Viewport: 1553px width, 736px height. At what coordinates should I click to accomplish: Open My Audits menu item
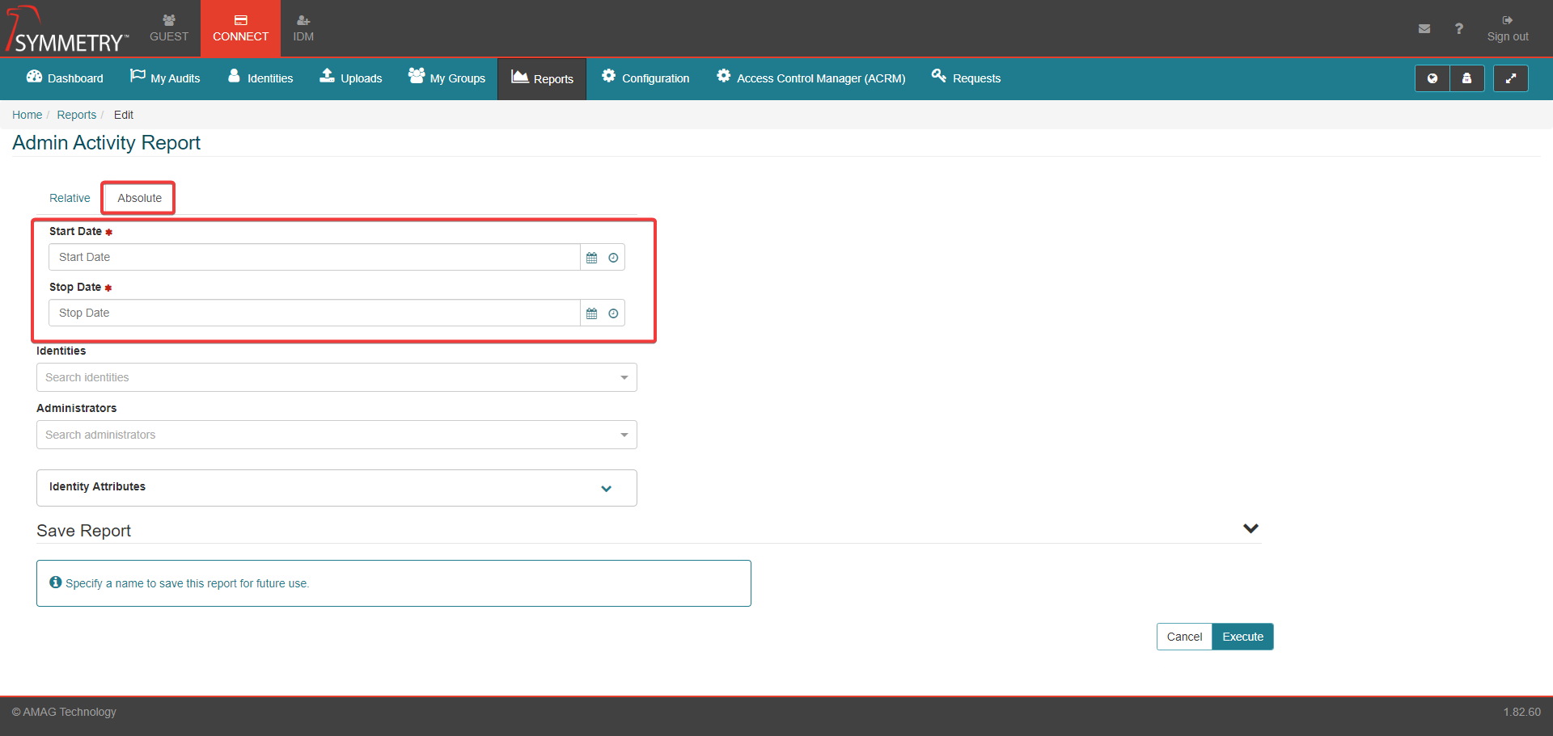tap(165, 78)
